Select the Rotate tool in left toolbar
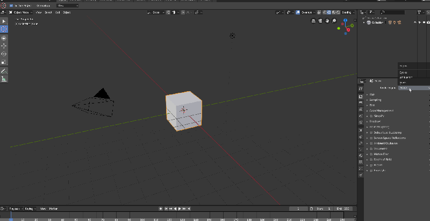Screen dimensions: 430x221 point(4,54)
